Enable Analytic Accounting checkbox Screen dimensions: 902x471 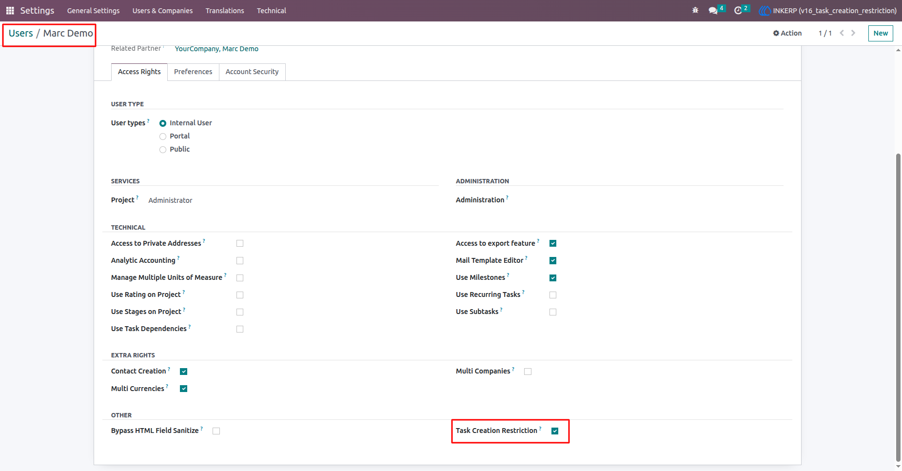click(240, 261)
